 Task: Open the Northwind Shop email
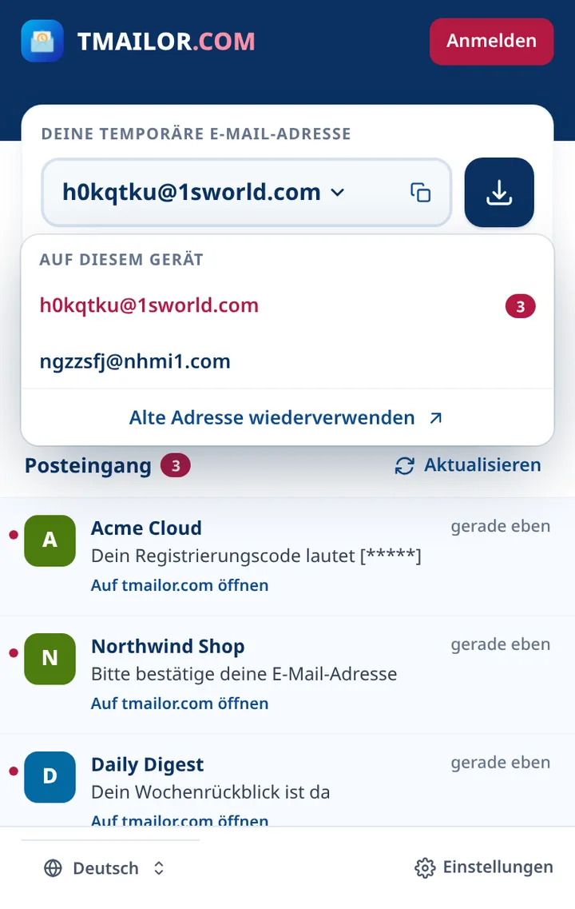[287, 675]
